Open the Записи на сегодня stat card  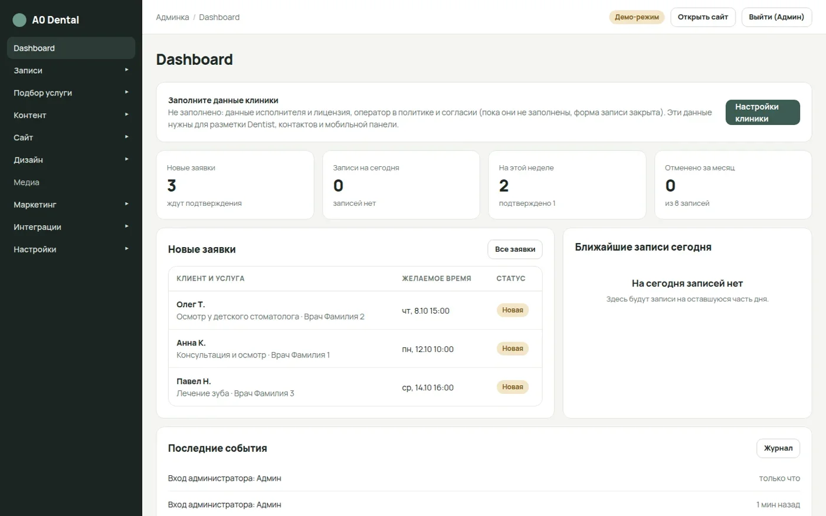coord(401,185)
